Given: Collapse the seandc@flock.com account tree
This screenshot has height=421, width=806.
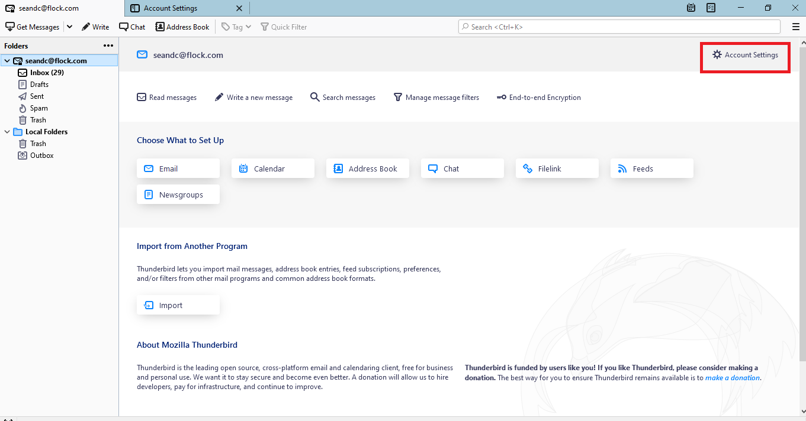Looking at the screenshot, I should [x=7, y=61].
